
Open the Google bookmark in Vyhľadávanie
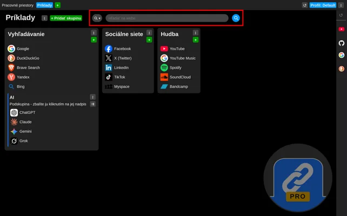[x=18, y=49]
